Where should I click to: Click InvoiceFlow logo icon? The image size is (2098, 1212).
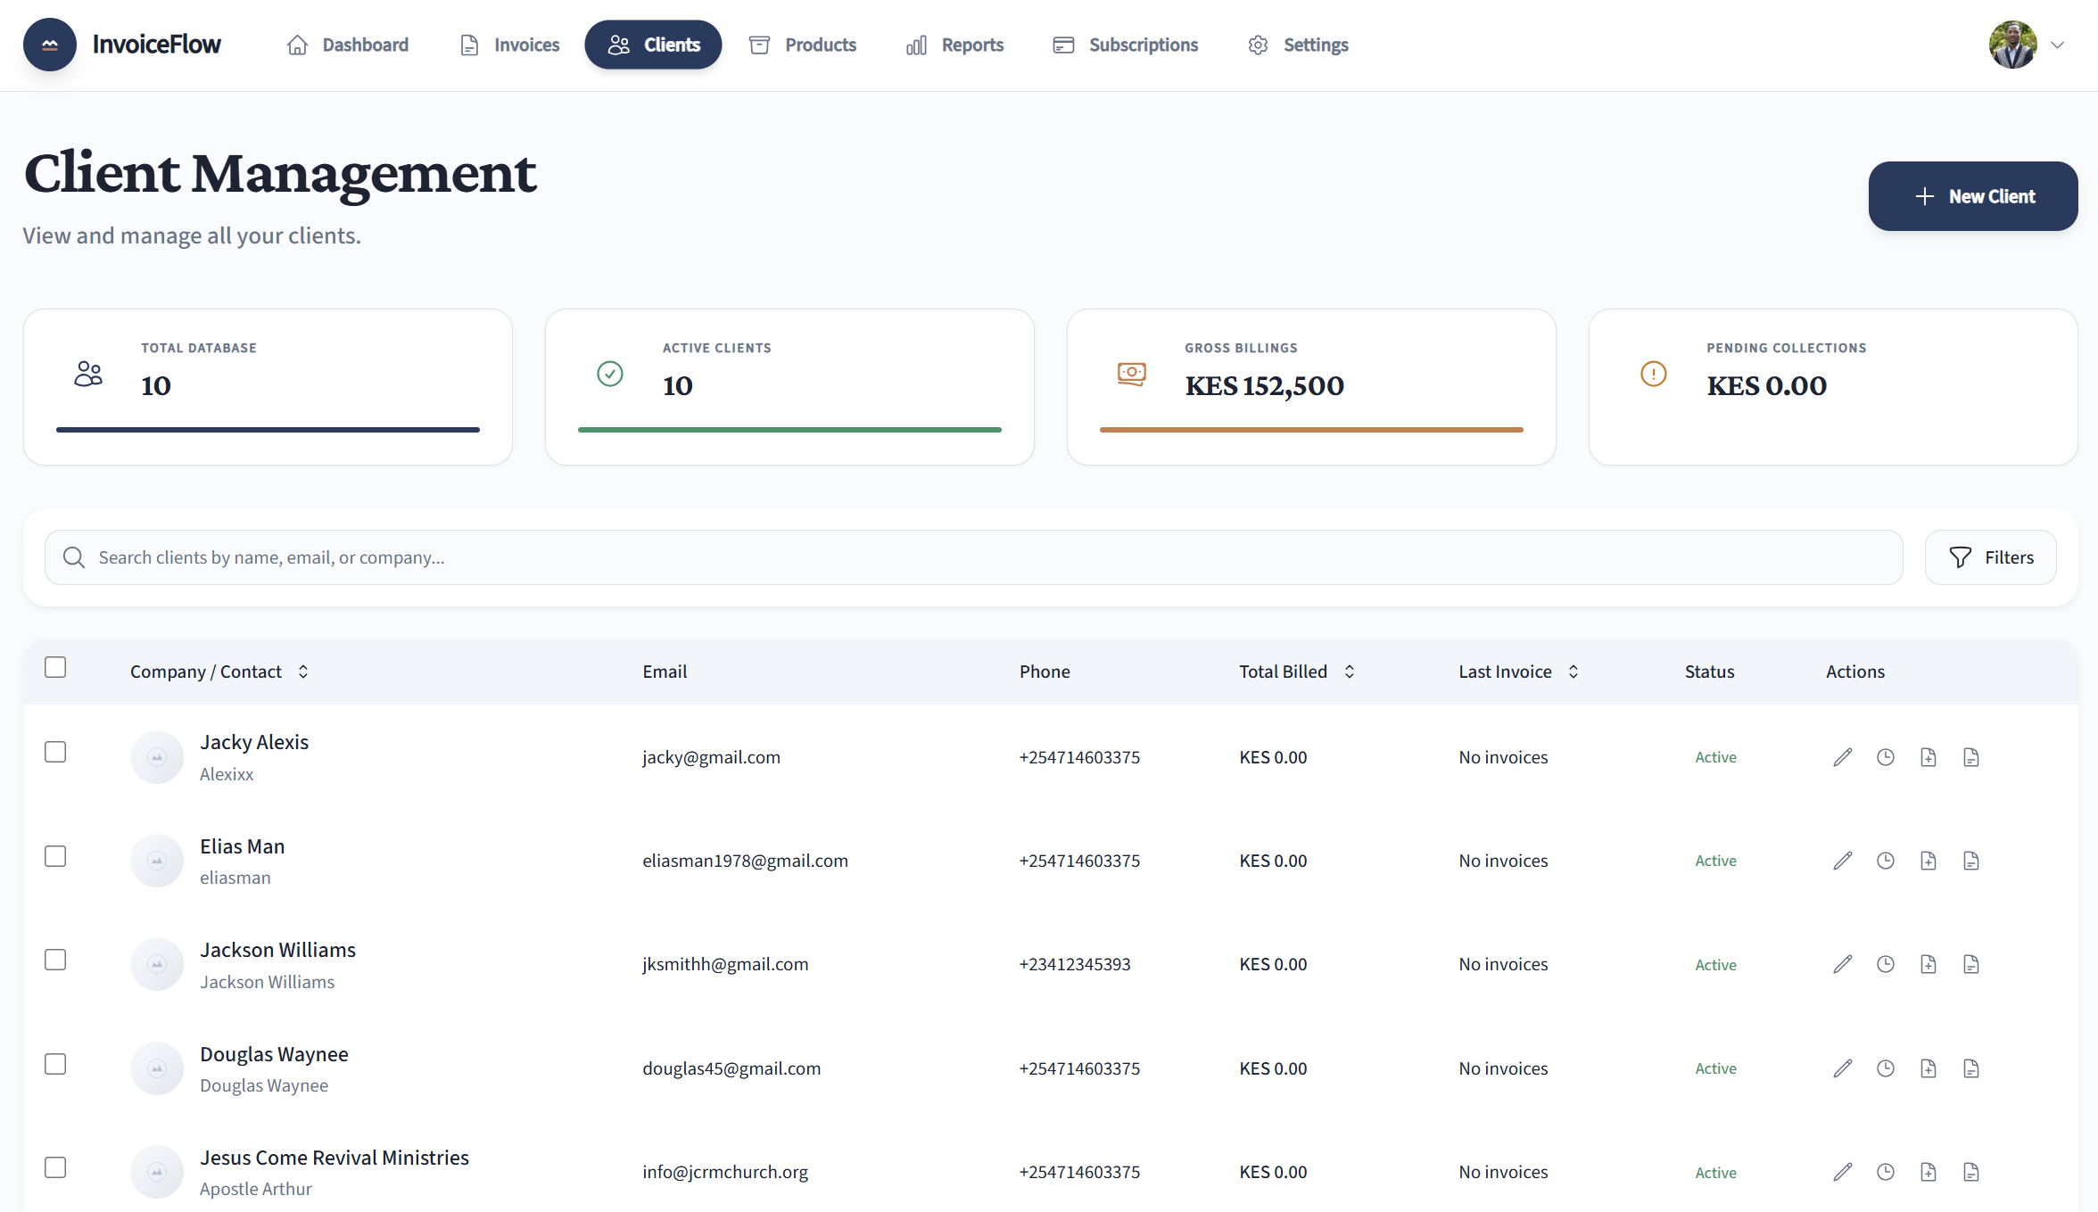pyautogui.click(x=50, y=45)
